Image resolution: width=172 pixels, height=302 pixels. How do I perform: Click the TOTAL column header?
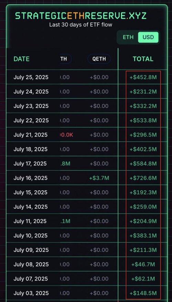point(143,59)
